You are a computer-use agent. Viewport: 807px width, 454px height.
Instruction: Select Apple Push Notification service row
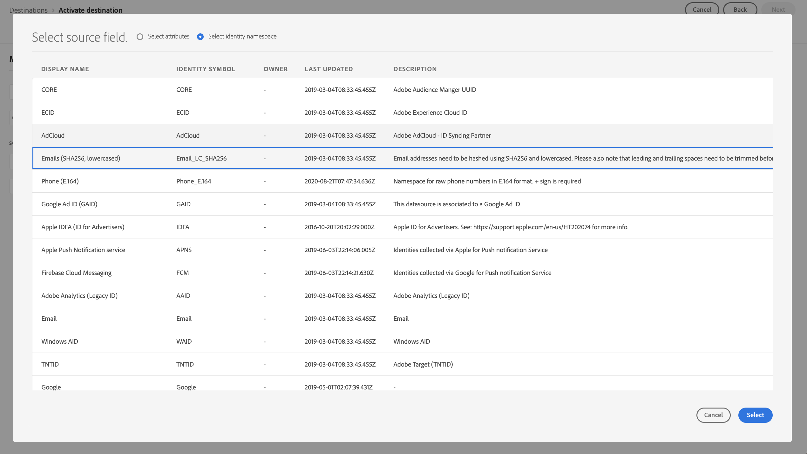click(x=403, y=250)
